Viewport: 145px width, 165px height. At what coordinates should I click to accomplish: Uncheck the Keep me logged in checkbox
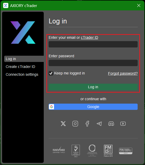51,73
